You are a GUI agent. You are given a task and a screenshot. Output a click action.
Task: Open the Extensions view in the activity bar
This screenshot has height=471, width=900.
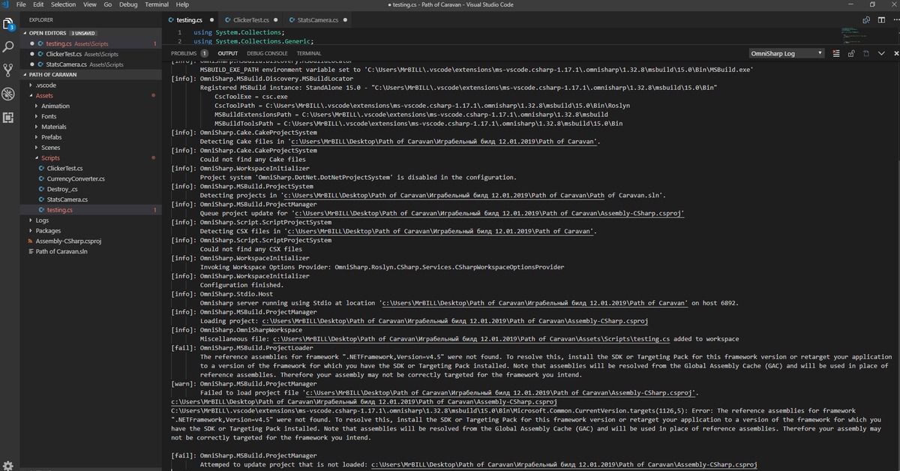coord(8,117)
